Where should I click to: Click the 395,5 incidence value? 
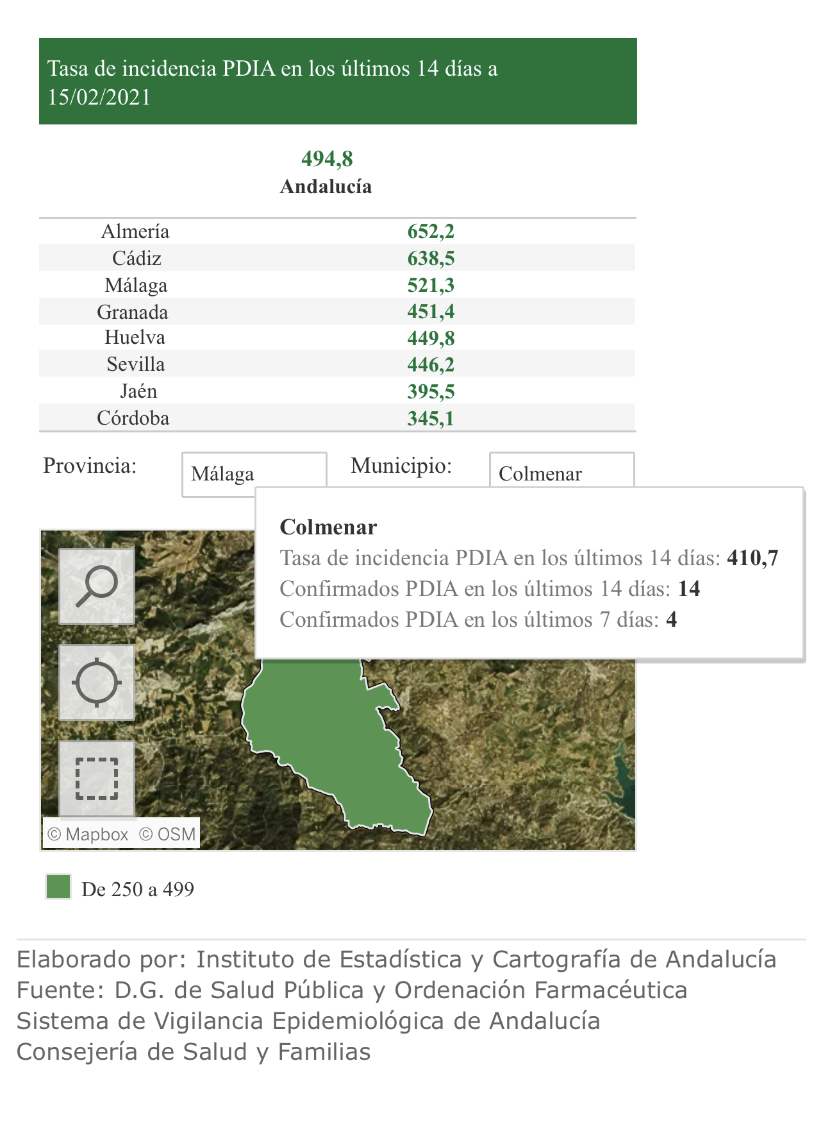(x=431, y=392)
